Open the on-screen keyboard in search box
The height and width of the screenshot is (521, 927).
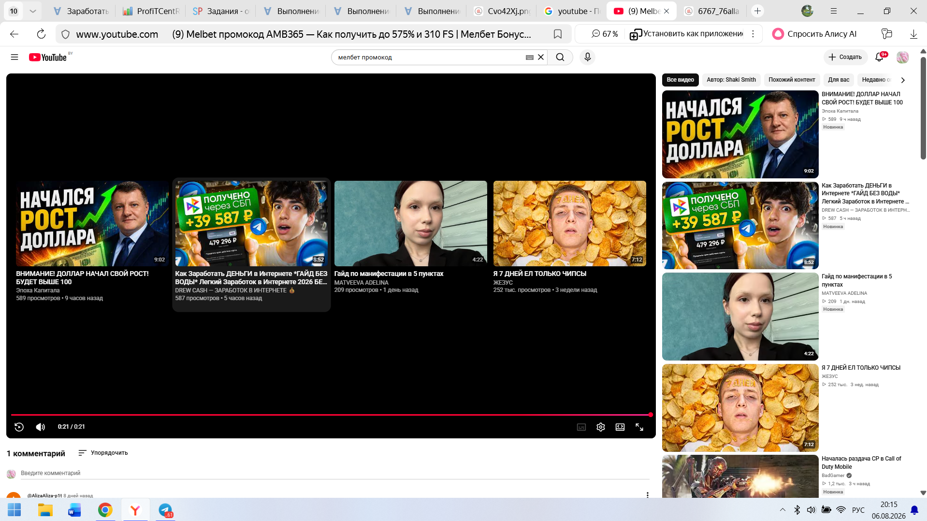[x=530, y=57]
